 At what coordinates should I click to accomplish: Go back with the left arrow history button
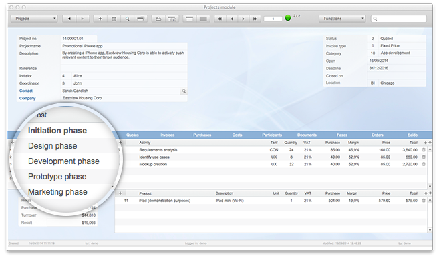pyautogui.click(x=69, y=19)
